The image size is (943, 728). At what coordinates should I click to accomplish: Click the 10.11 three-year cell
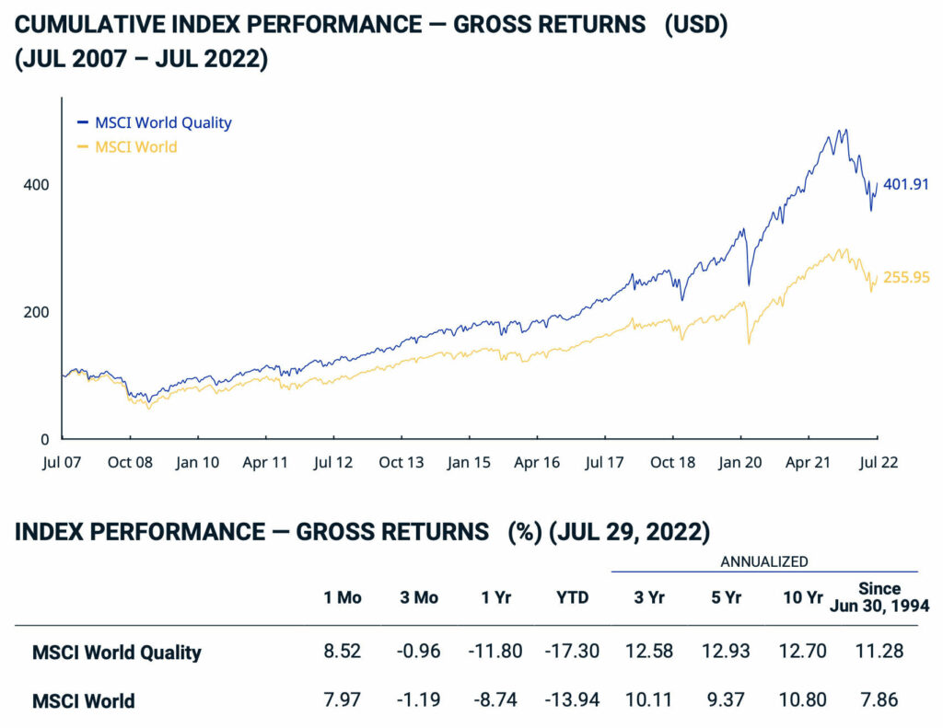649,699
